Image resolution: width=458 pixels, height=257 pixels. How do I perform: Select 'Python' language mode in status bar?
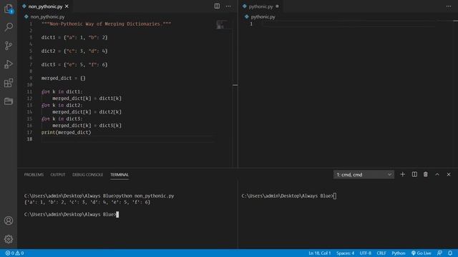pos(399,253)
